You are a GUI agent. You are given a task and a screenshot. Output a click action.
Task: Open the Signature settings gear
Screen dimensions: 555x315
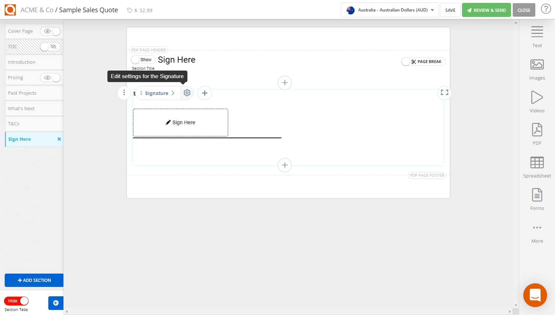coord(187,93)
